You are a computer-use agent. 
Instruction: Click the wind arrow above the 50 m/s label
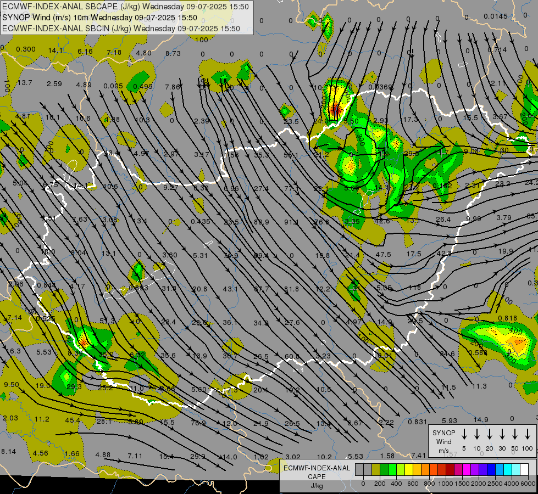pyautogui.click(x=515, y=434)
